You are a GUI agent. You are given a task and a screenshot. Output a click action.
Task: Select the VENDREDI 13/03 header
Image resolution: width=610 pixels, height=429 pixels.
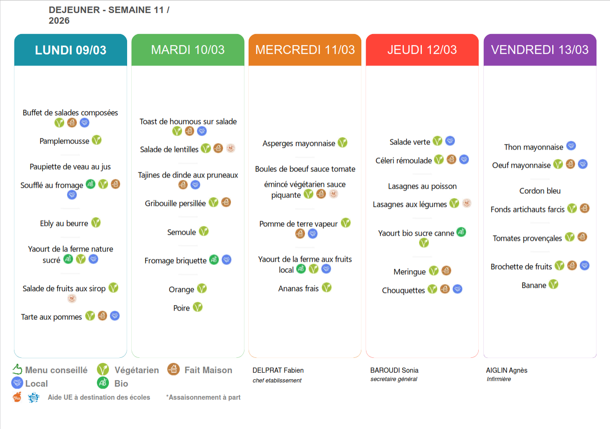tap(540, 50)
